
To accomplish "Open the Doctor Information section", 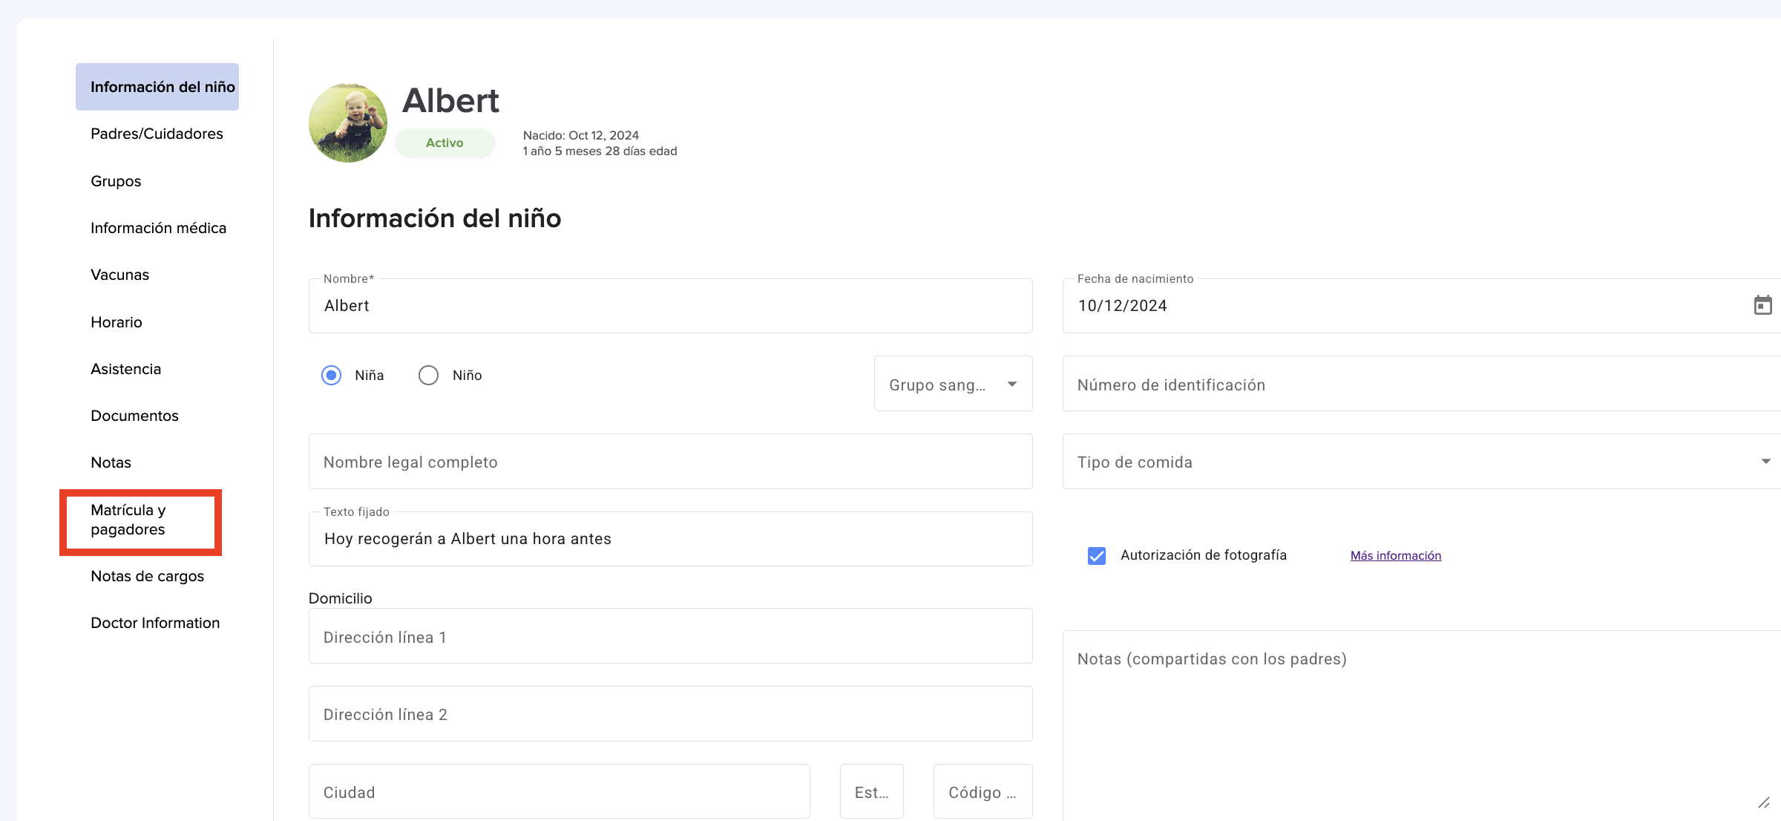I will coord(155,623).
